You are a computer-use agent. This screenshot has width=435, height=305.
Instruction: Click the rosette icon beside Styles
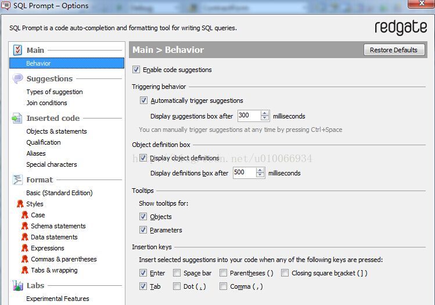click(20, 204)
